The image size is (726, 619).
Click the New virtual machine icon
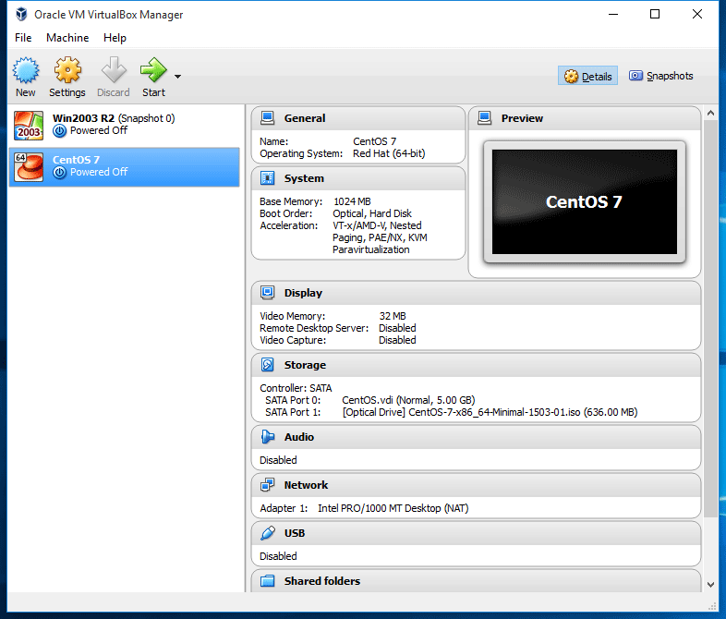(x=26, y=70)
